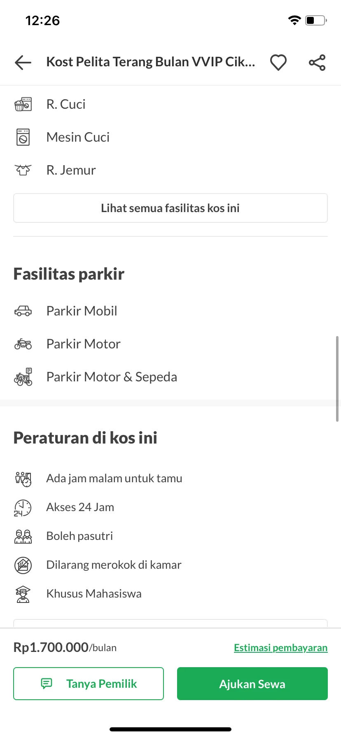Tap the Kost Pelita Terang Bulan title

click(151, 62)
